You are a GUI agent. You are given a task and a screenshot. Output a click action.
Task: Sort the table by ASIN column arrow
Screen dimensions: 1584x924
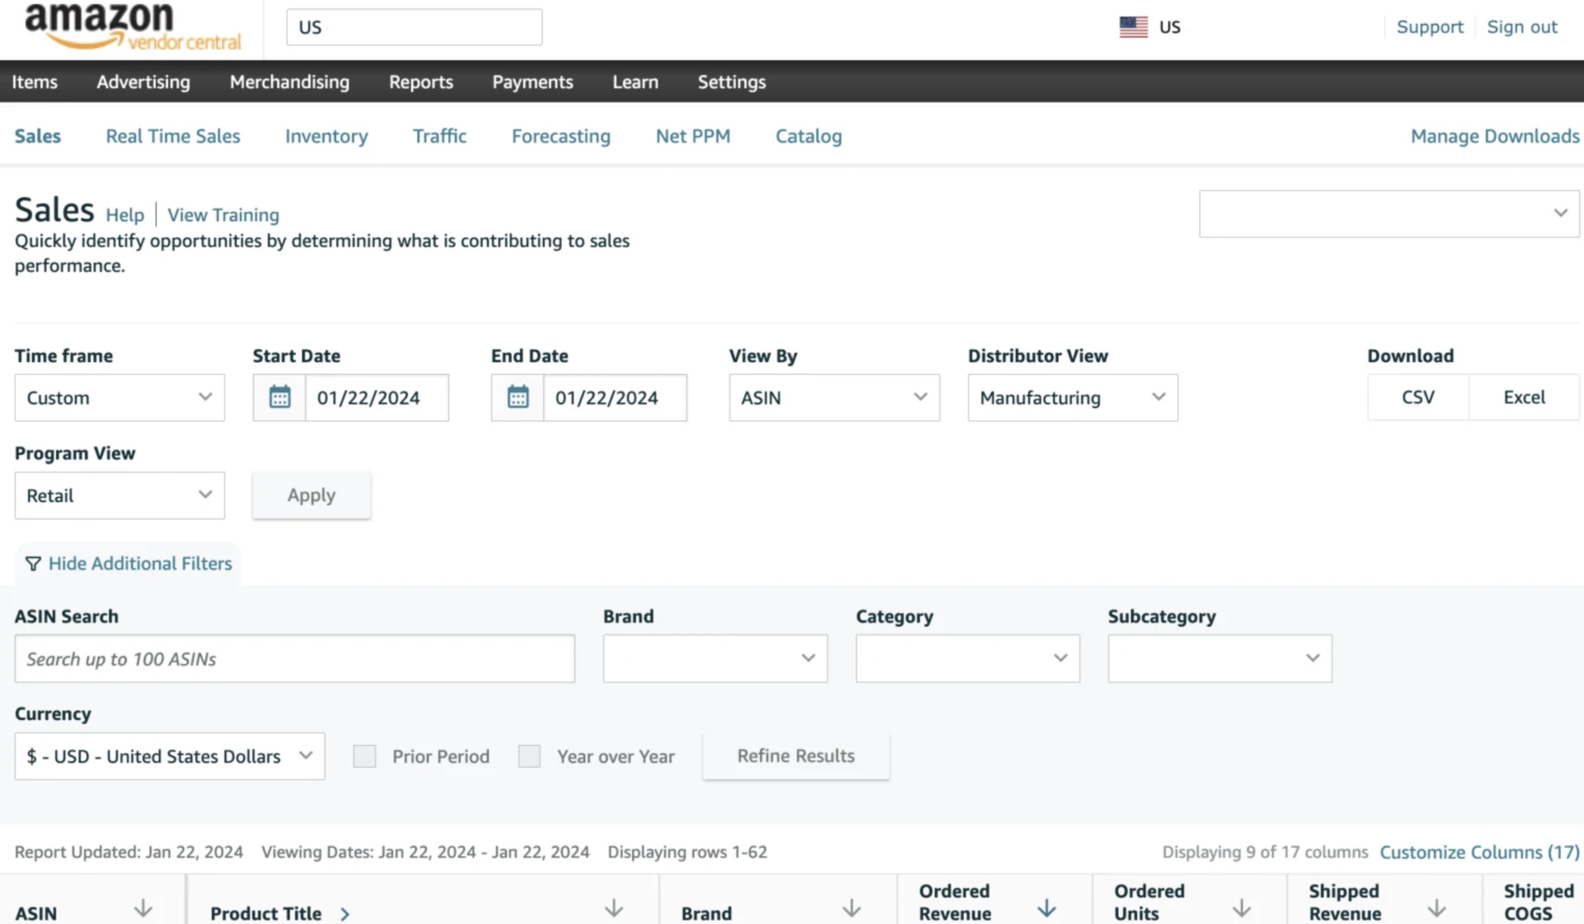(x=144, y=908)
